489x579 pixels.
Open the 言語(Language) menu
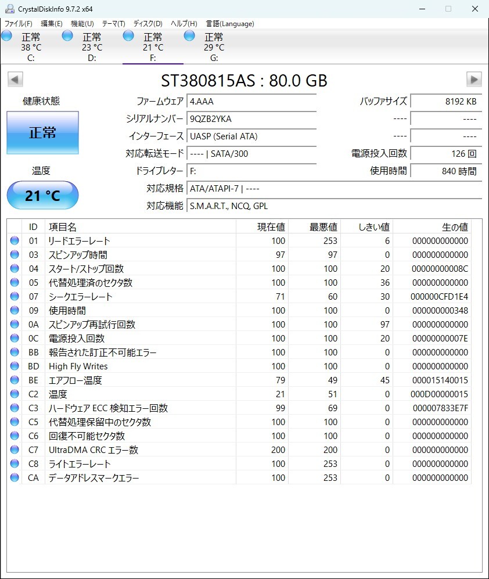tap(230, 24)
